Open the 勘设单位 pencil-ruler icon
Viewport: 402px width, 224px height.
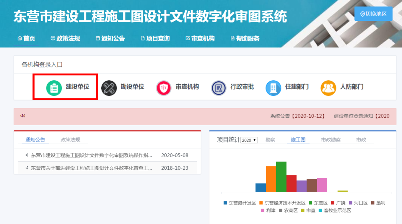(109, 88)
